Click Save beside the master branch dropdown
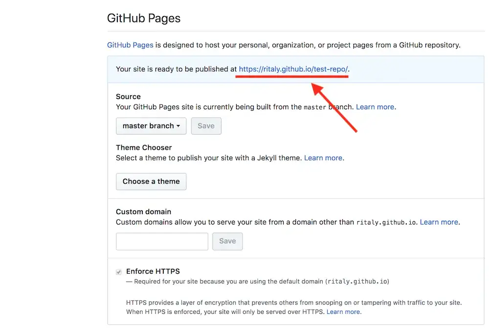The height and width of the screenshot is (330, 489). point(206,126)
